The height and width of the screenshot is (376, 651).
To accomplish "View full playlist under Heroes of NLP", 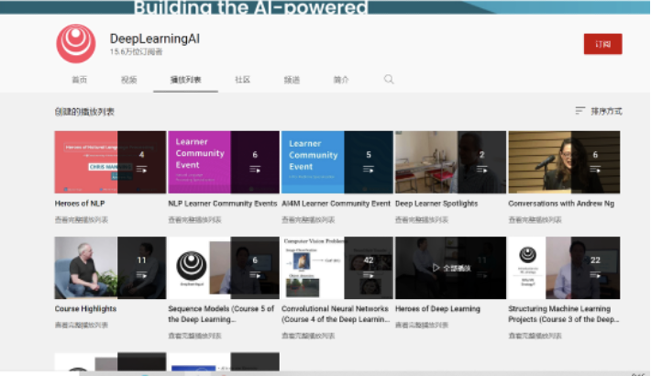I will 82,219.
